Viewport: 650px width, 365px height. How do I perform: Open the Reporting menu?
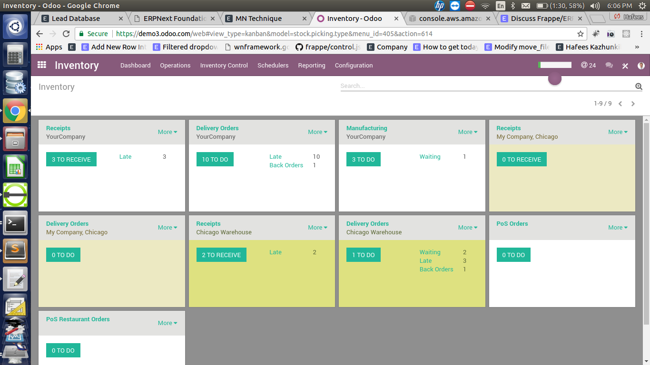[312, 66]
